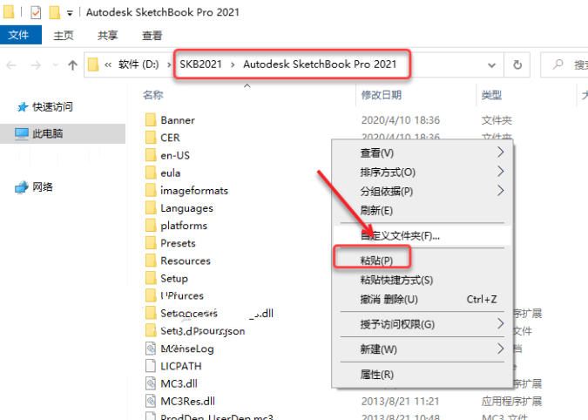Choose 粘贴快捷方式(S) menu entry
Image resolution: width=588 pixels, height=420 pixels.
point(422,280)
